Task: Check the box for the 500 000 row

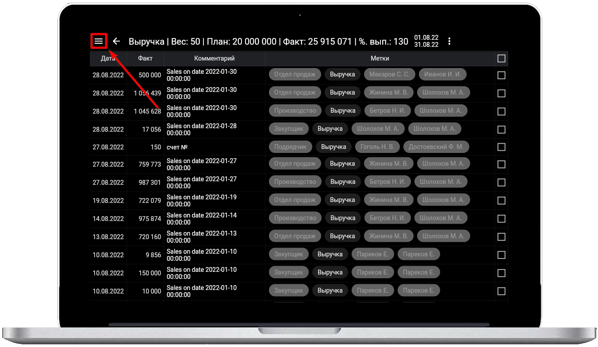Action: (x=501, y=75)
